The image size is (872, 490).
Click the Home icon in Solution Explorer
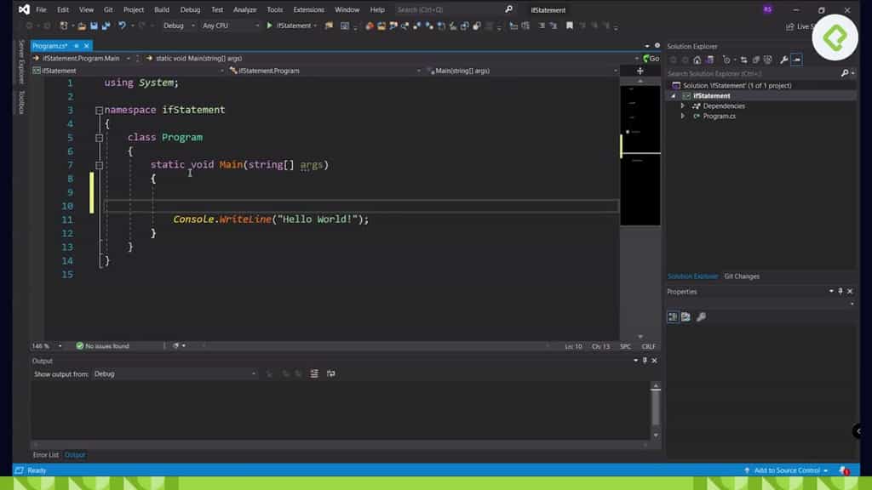(x=697, y=60)
